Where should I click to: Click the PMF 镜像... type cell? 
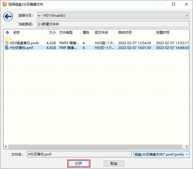pos(68,48)
